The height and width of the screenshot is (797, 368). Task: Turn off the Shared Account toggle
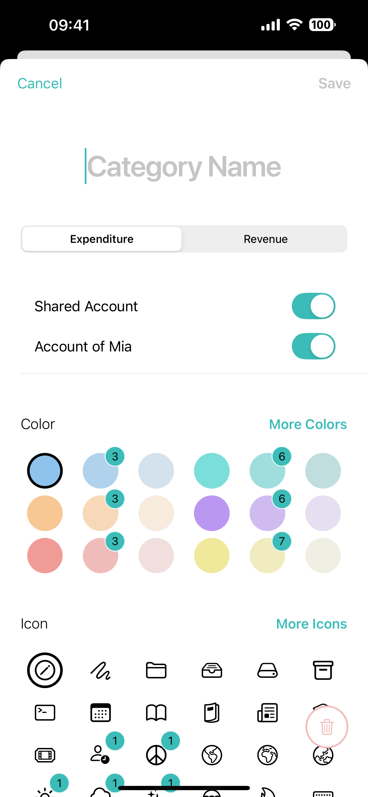313,306
